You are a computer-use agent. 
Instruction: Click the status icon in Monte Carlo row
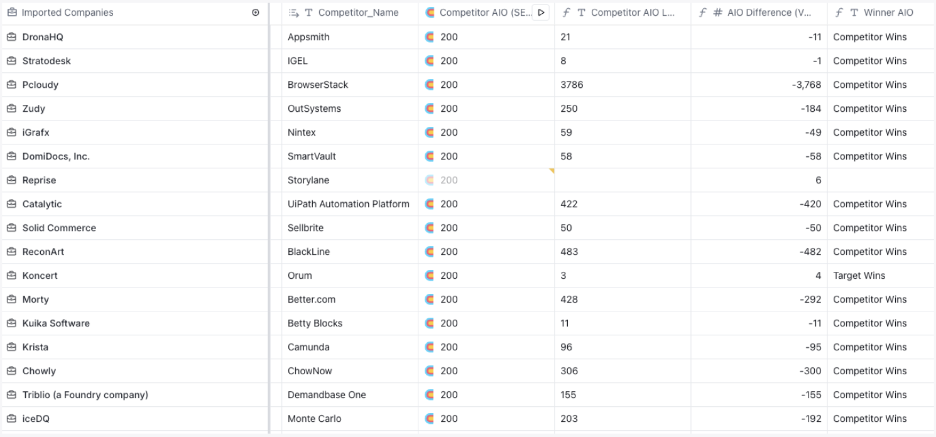[430, 419]
